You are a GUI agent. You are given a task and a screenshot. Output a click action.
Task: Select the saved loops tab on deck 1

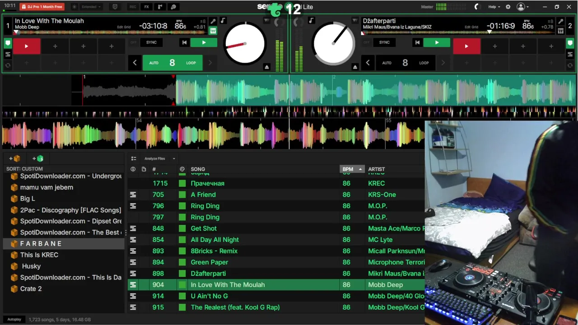pos(8,54)
